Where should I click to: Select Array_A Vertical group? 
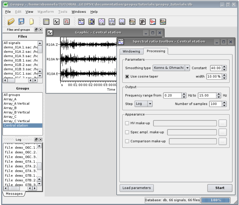point(23,103)
